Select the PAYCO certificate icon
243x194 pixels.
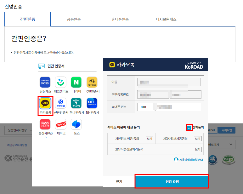(x=61, y=124)
